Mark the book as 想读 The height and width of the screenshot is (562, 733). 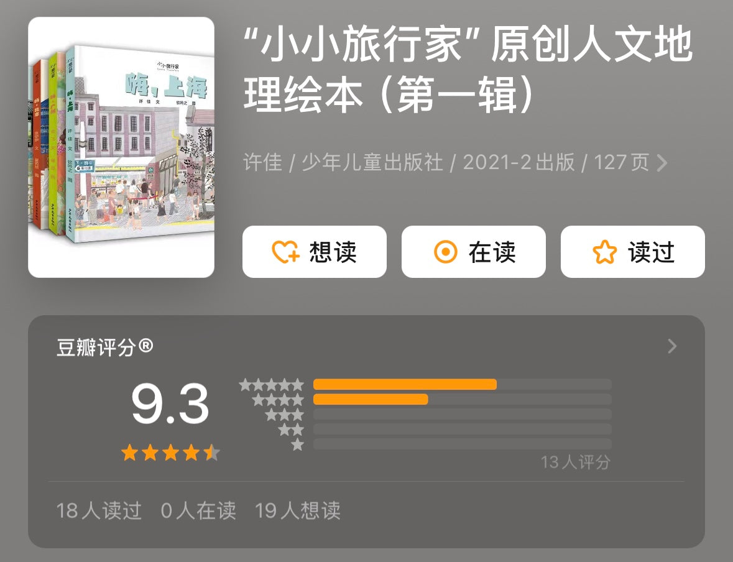314,252
